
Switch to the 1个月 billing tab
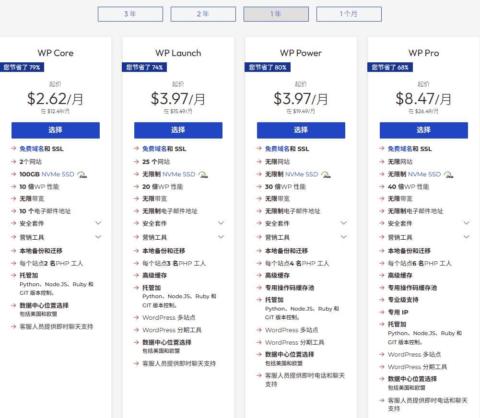tap(349, 14)
